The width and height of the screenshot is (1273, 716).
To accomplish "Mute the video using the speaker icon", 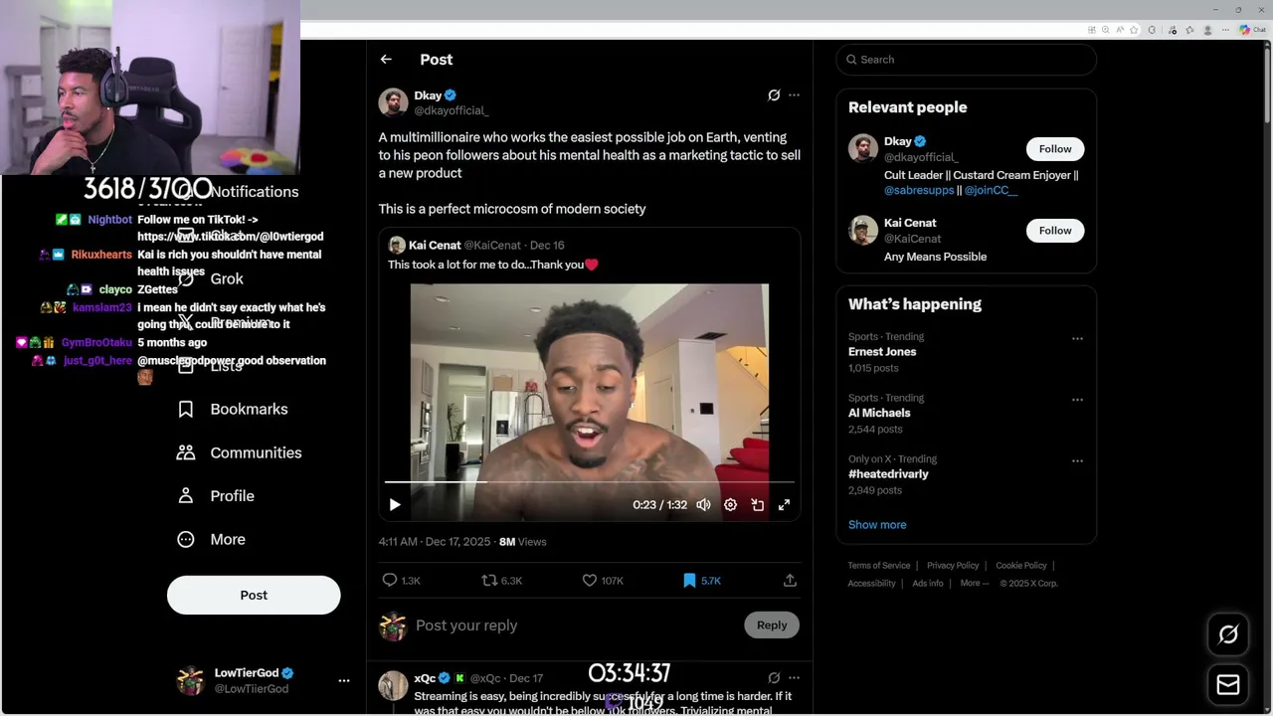I will pyautogui.click(x=703, y=505).
